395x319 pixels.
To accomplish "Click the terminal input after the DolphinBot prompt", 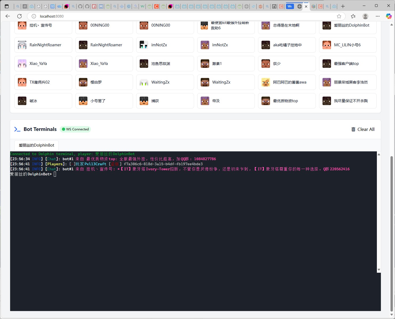I will [55, 174].
